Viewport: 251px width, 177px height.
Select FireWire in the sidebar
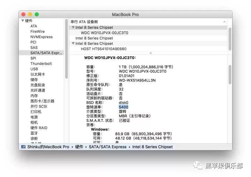[37, 31]
